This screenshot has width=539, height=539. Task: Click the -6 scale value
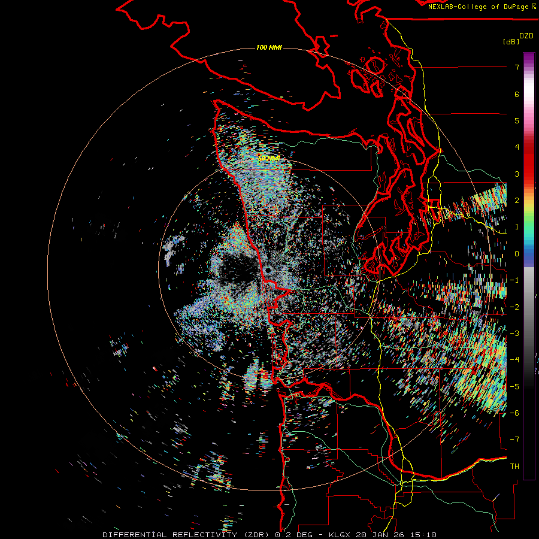point(514,413)
